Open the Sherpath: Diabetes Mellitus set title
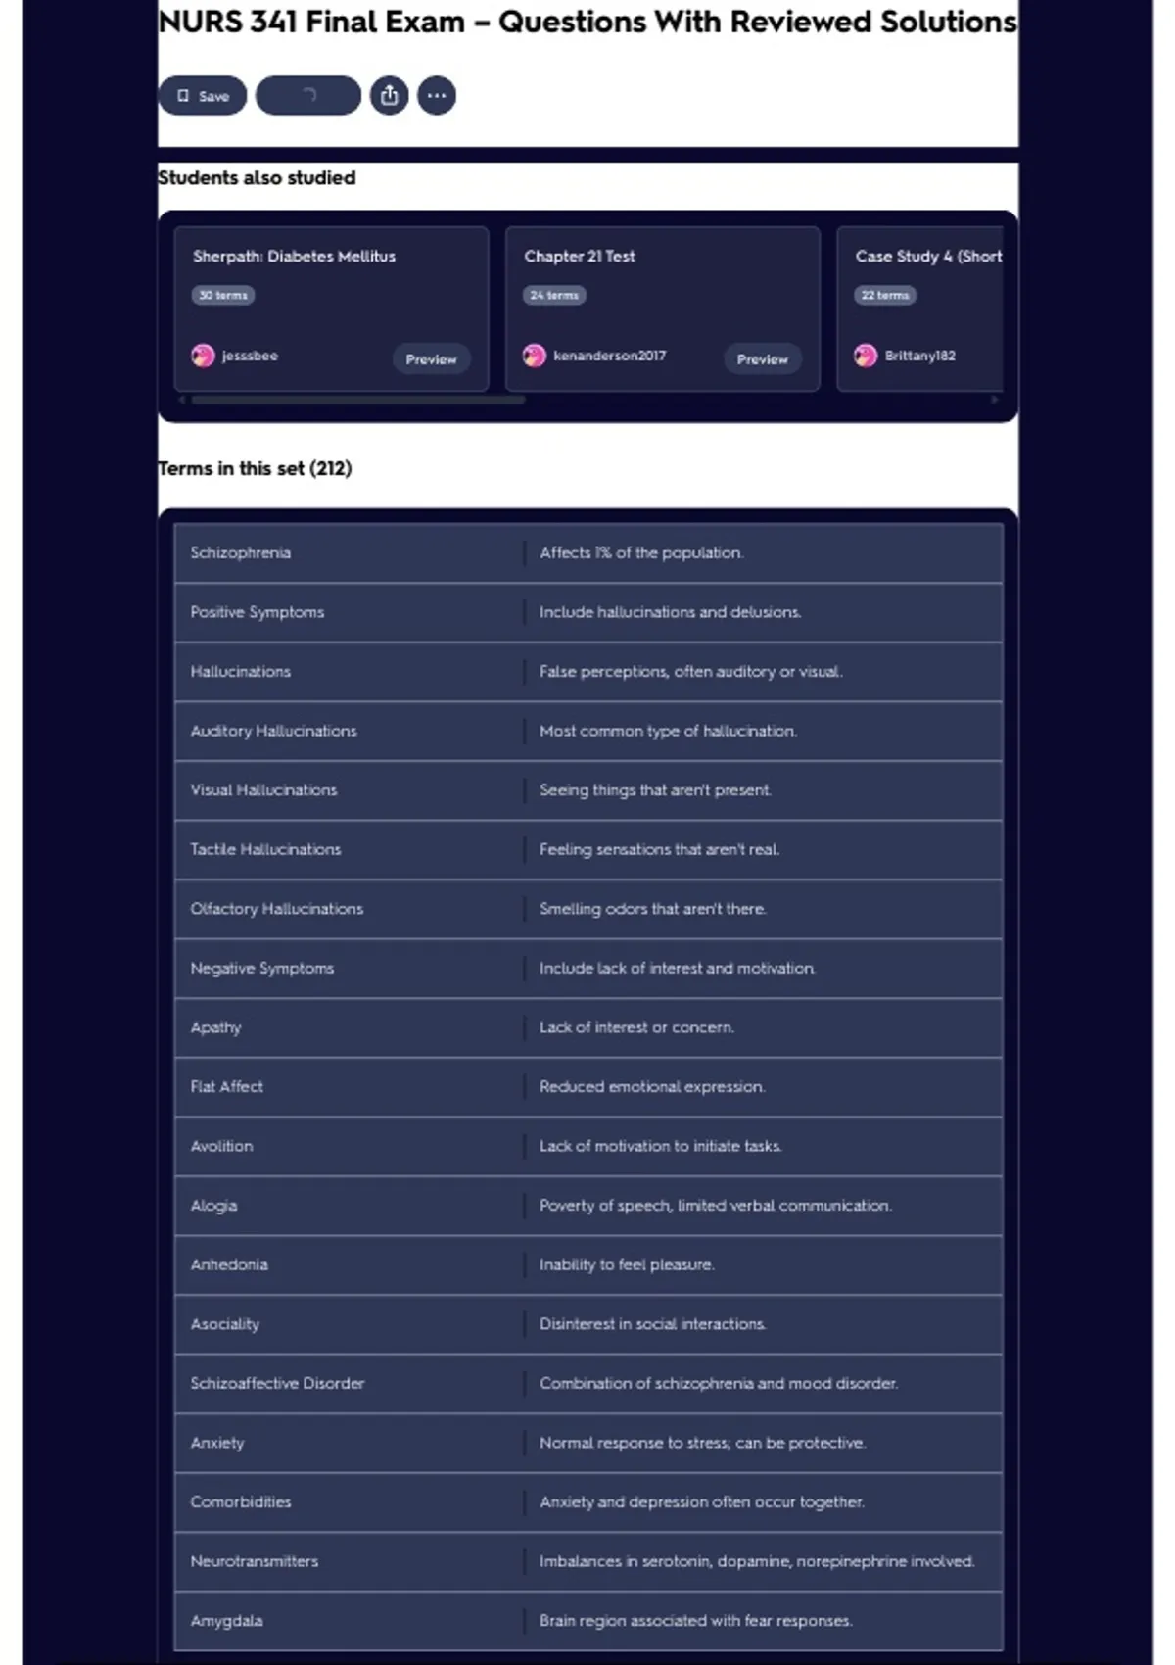1175x1665 pixels. pyautogui.click(x=294, y=257)
